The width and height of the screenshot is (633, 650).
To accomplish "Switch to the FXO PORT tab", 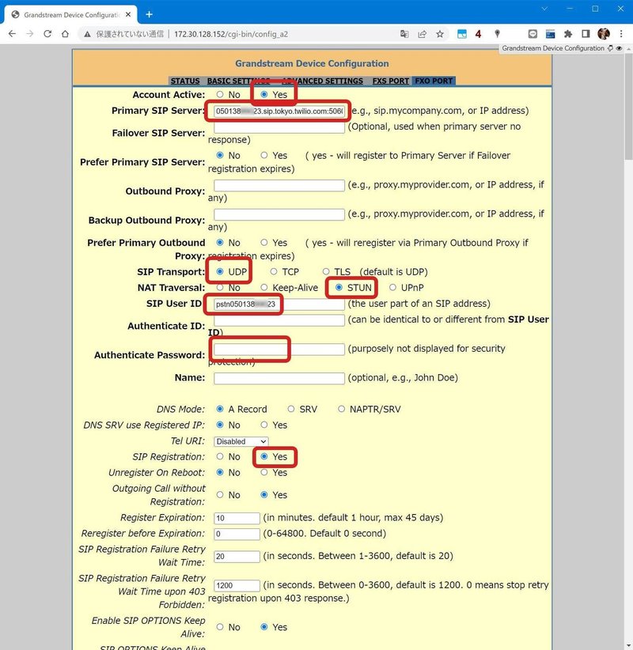I will tap(434, 81).
